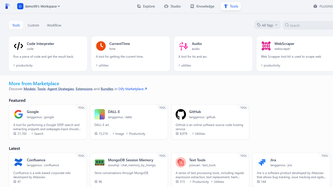Follow the Dify Marketplace link
The image size is (333, 187).
click(x=133, y=89)
